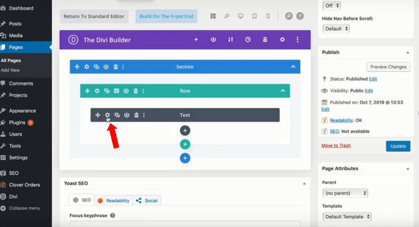Click move icon on Text module
419x227 pixels.
pos(98,115)
